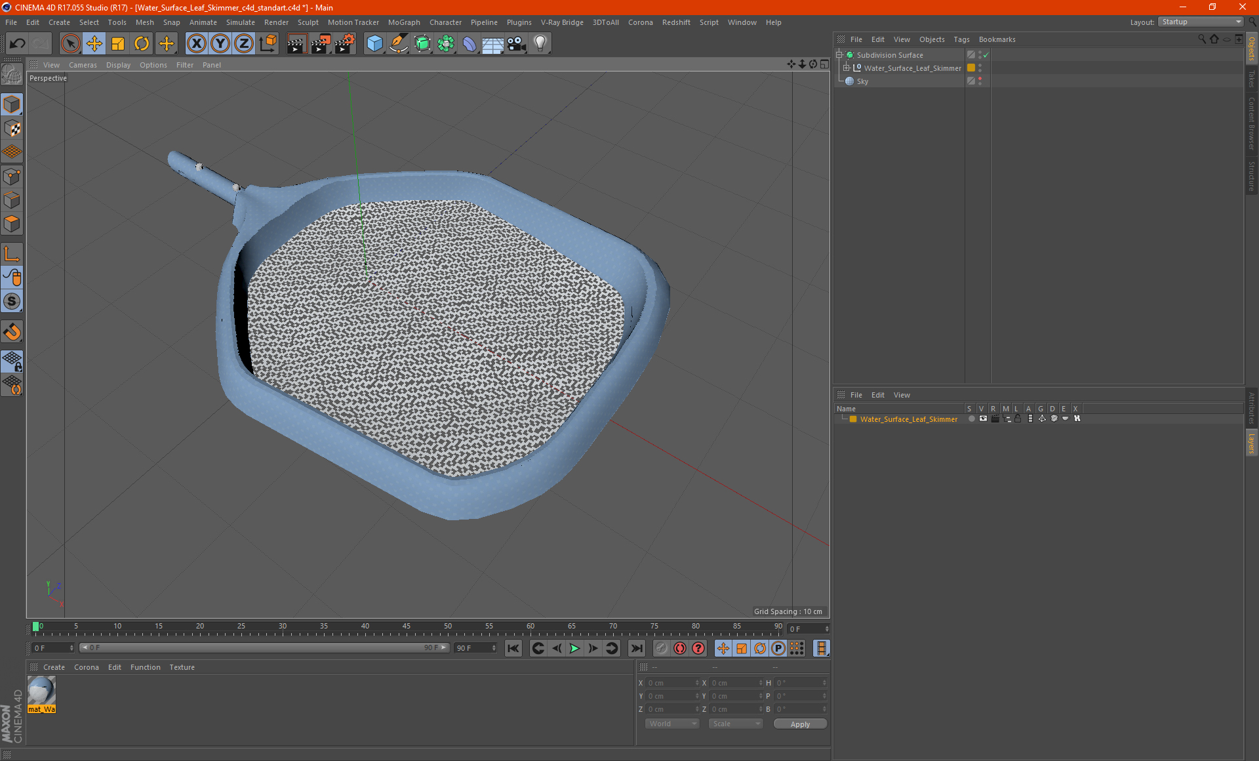
Task: Open the Content Browser side tab
Action: (1252, 123)
